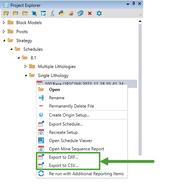
Task: Select Export to DXF... menu entry
Action: click(63, 157)
